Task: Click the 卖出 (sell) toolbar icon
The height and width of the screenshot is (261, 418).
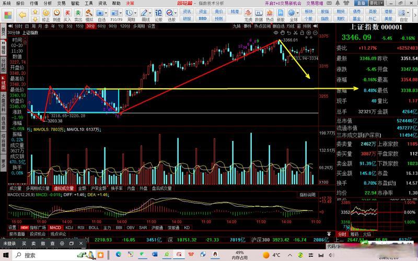Action: (77, 14)
